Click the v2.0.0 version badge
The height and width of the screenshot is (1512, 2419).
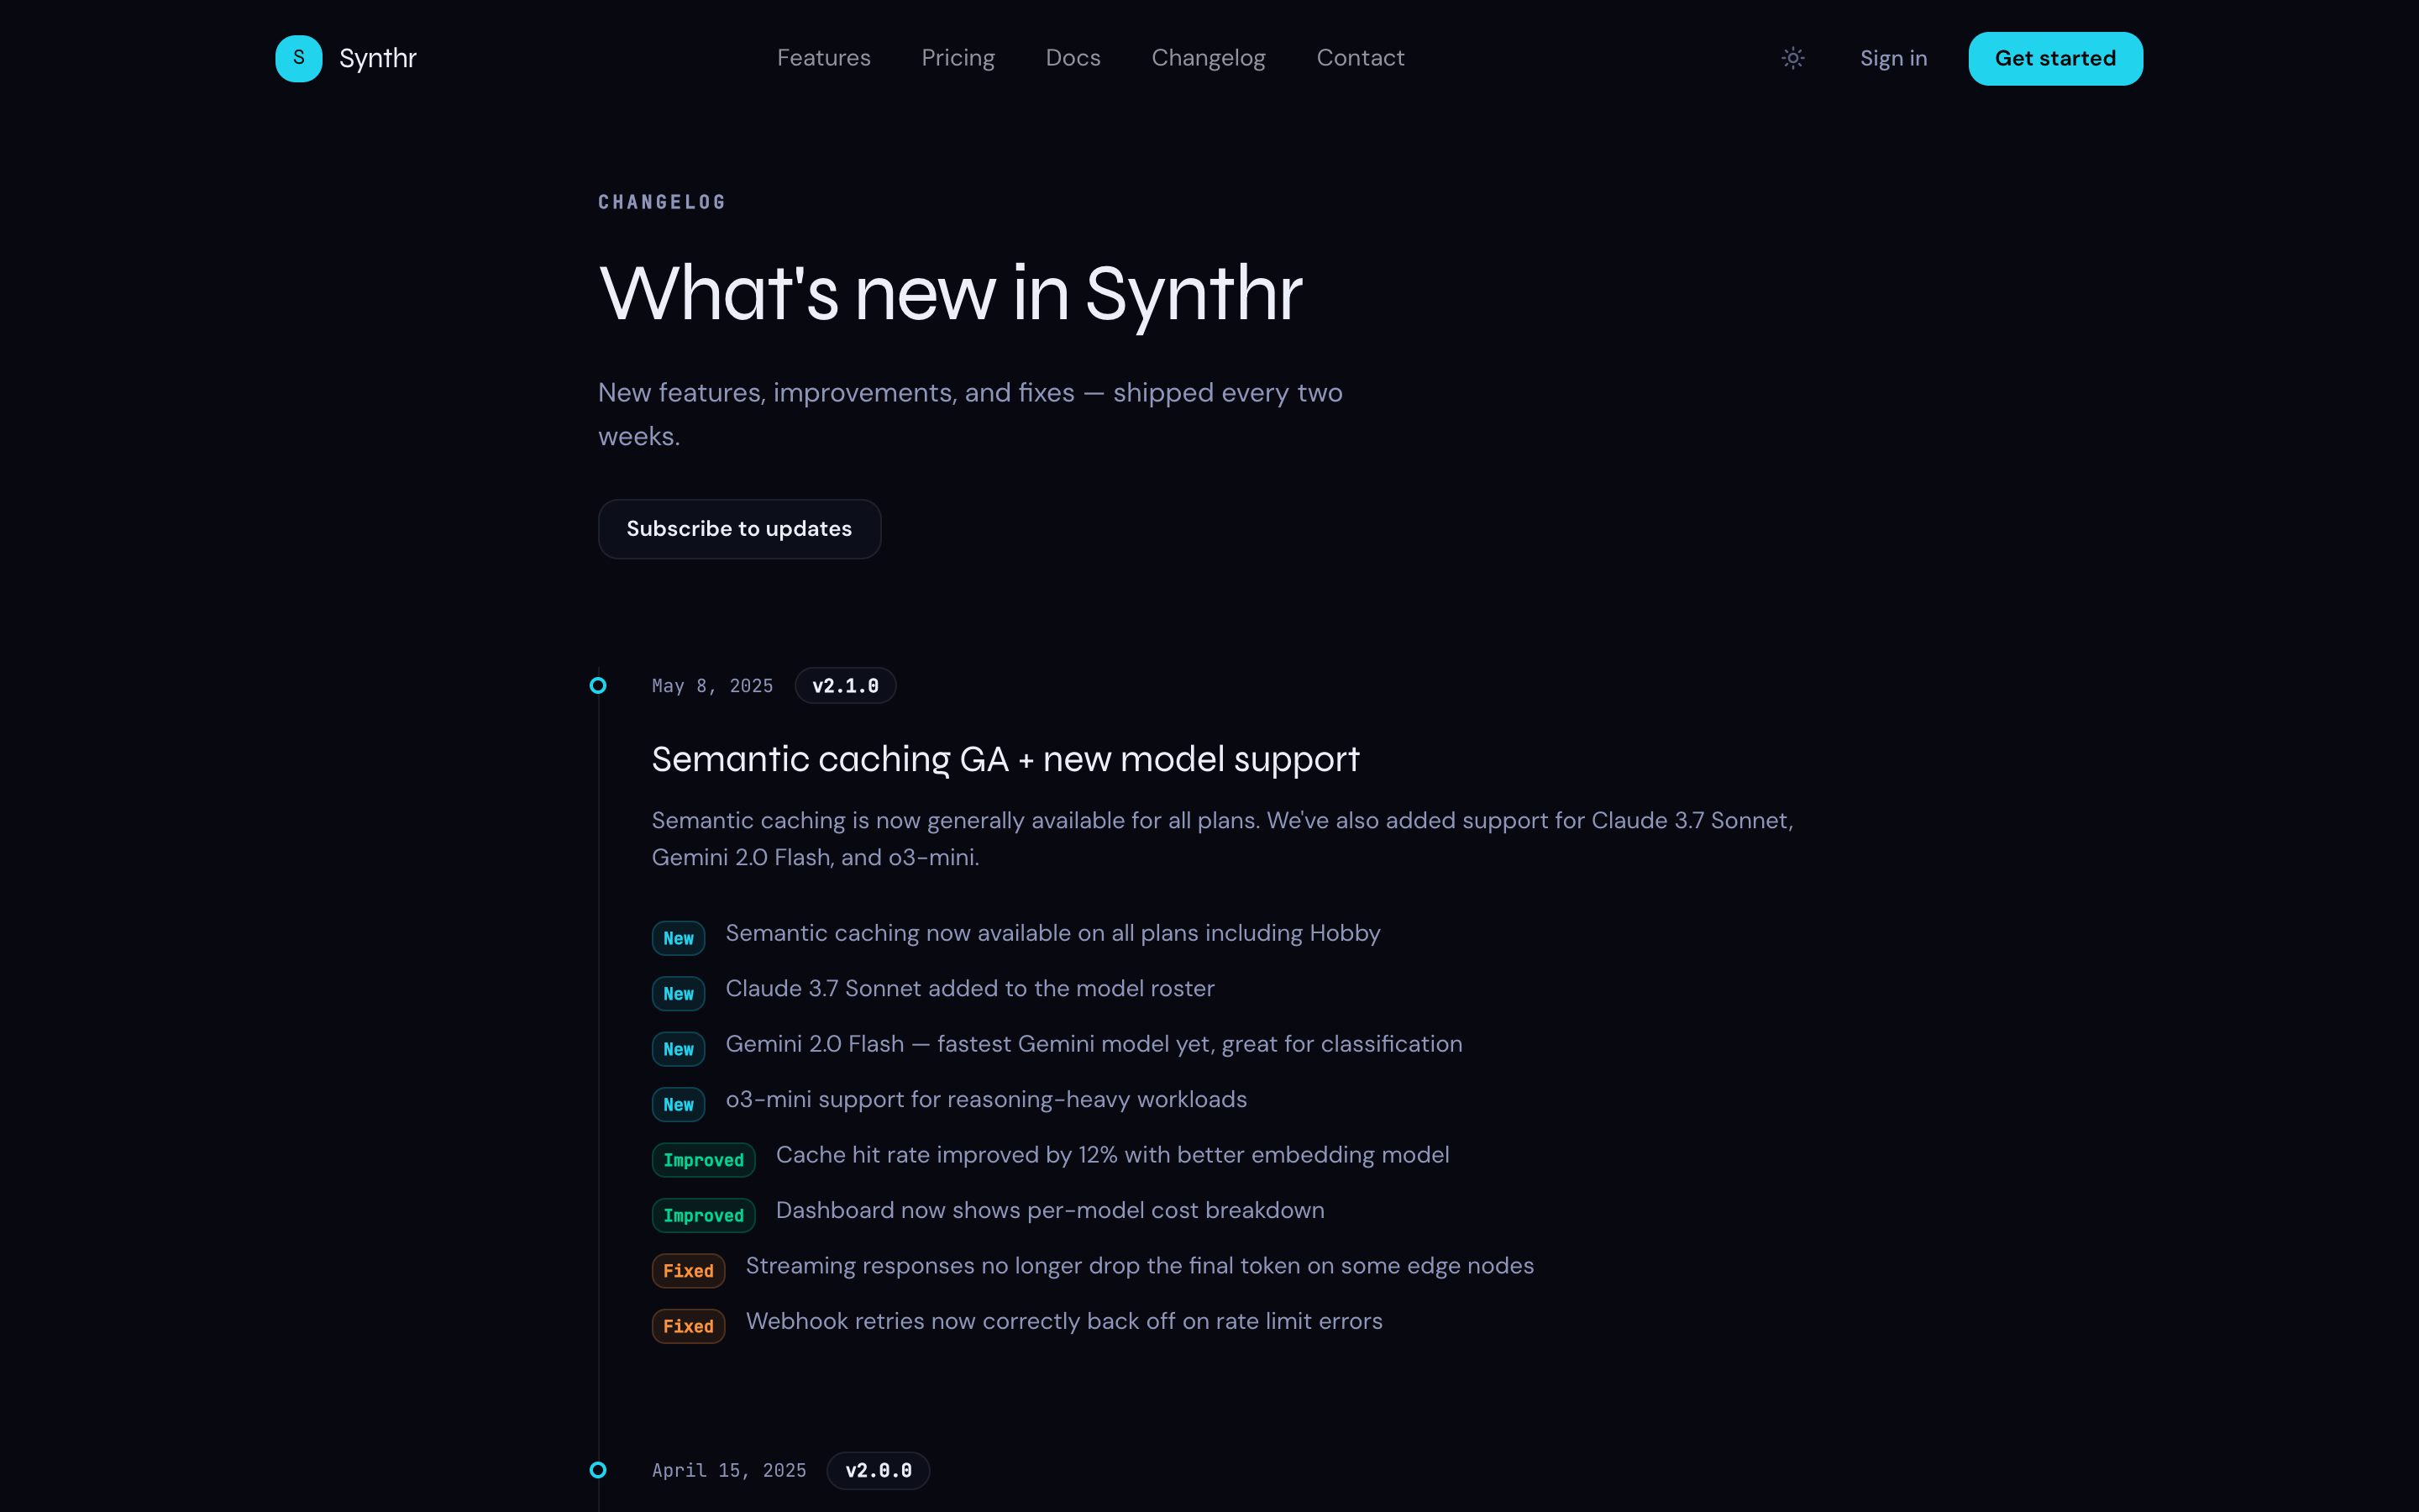(879, 1470)
